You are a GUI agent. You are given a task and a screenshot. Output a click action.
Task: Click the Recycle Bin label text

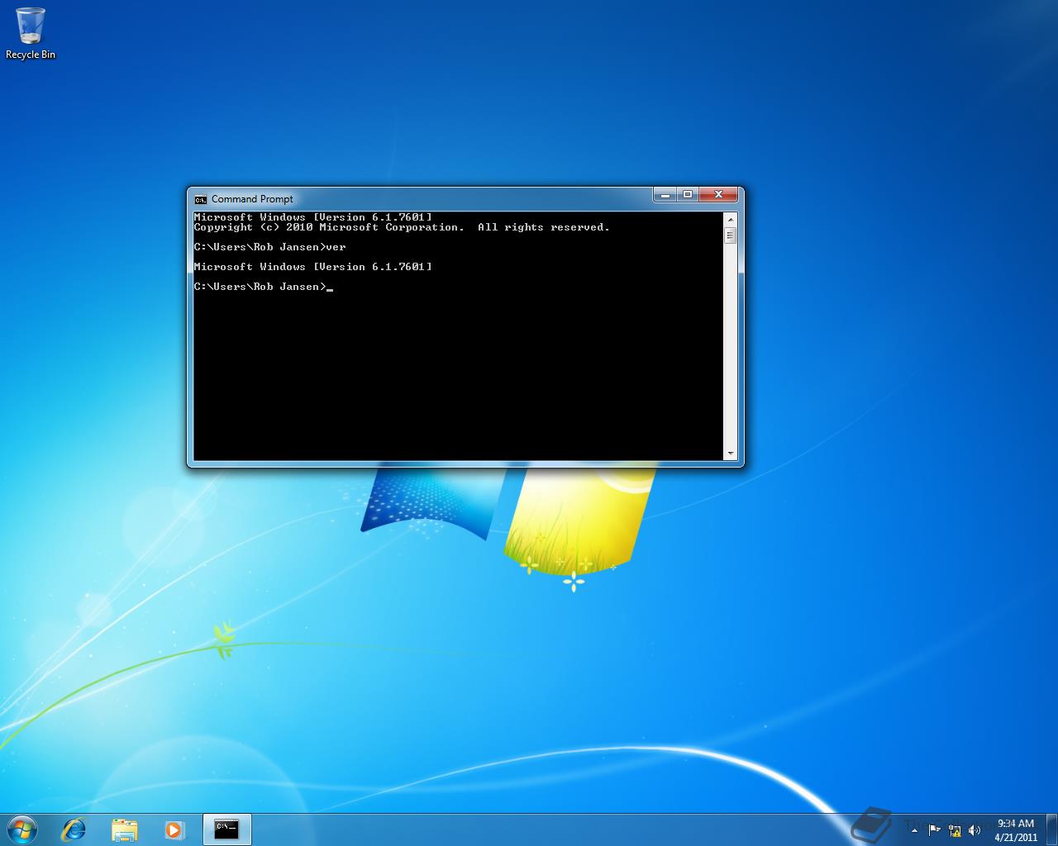[x=31, y=55]
